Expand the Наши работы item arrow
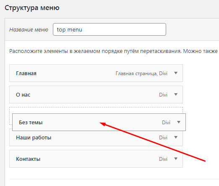The width and height of the screenshot is (219, 186). pyautogui.click(x=176, y=137)
